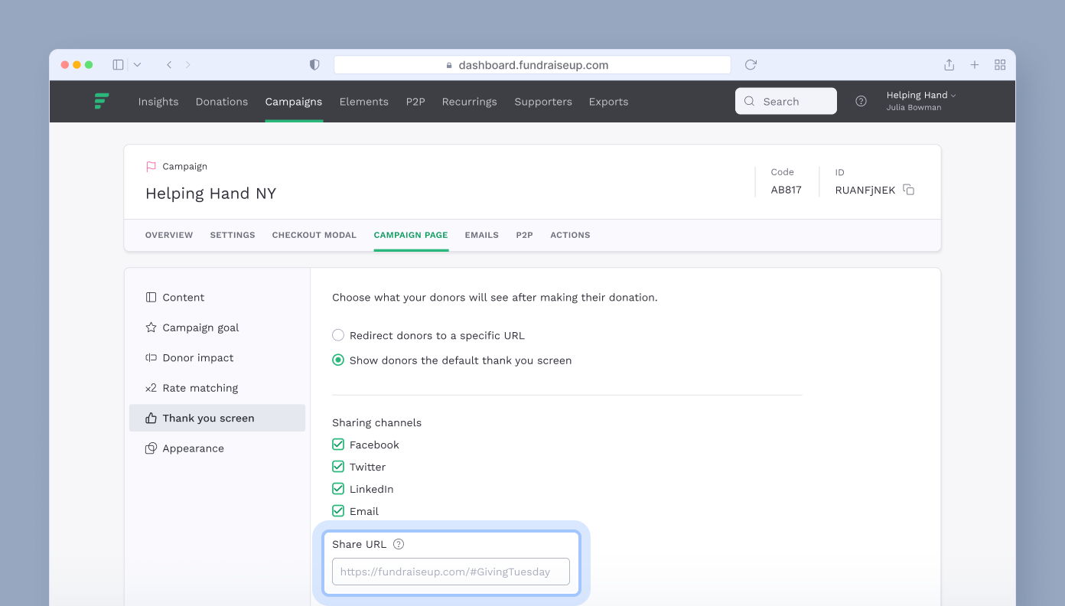Copy the campaign ID RUANFjNEK

click(x=909, y=190)
